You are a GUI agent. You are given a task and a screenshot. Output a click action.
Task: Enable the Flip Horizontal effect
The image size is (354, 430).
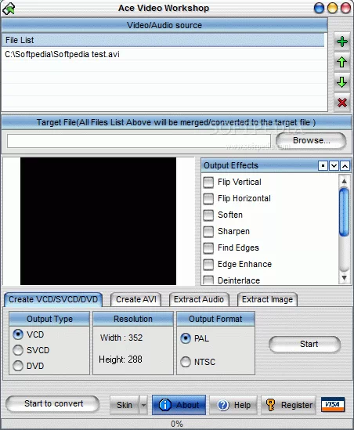208,199
